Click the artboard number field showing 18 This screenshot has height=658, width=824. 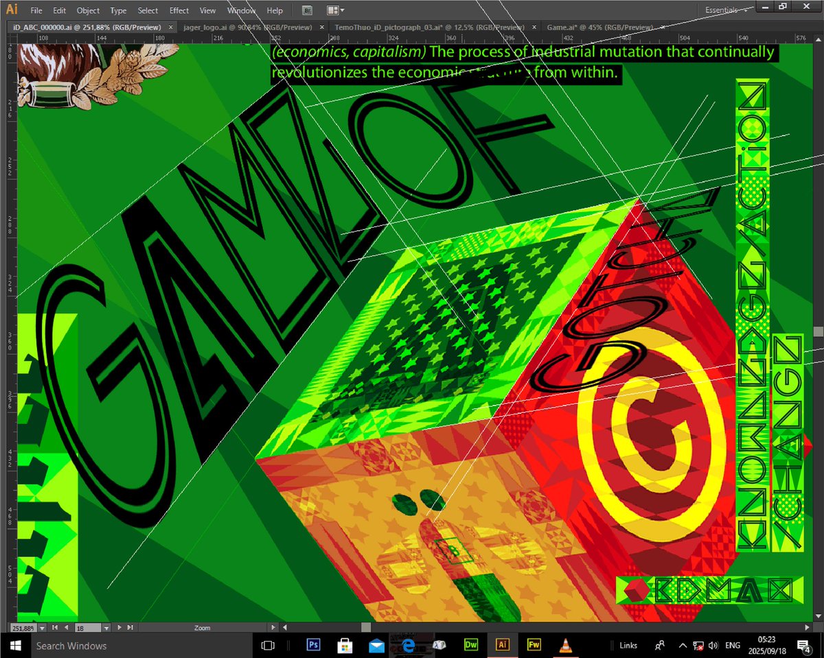(87, 627)
